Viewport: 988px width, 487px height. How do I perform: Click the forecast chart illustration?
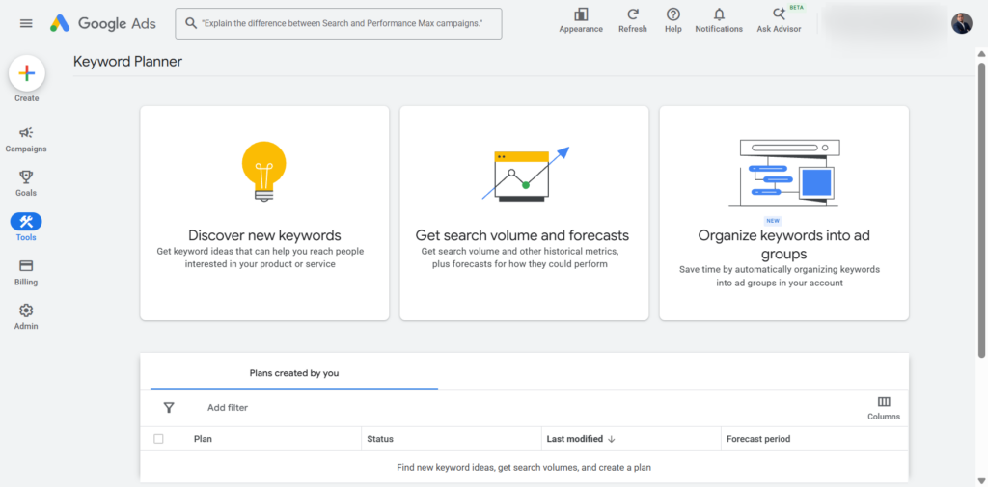click(x=525, y=175)
